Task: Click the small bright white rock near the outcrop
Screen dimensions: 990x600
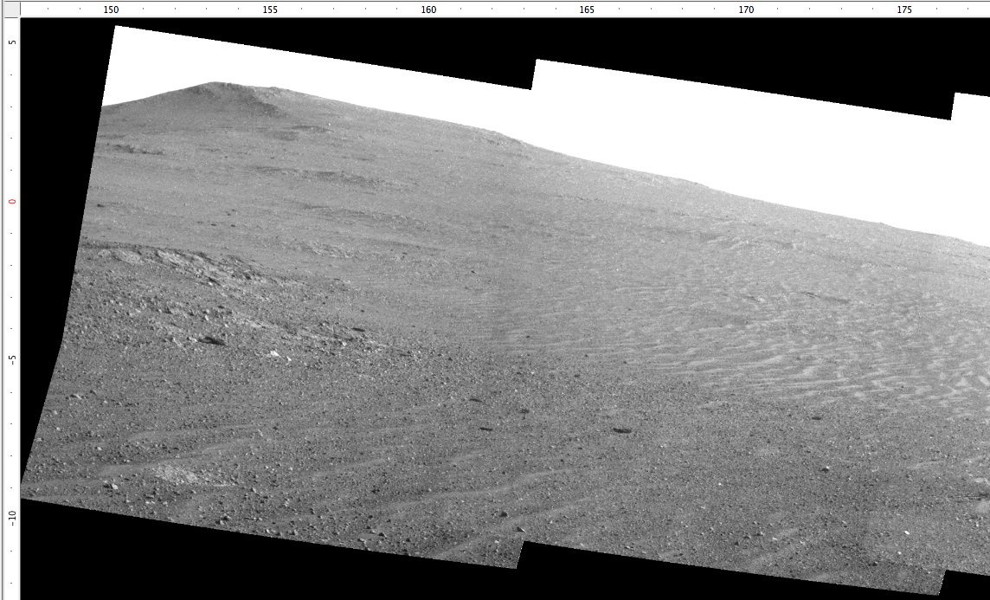Action: click(274, 354)
